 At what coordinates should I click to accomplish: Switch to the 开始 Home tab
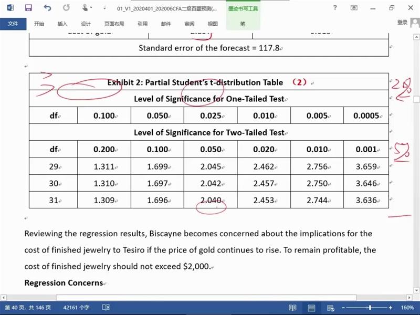(x=39, y=24)
